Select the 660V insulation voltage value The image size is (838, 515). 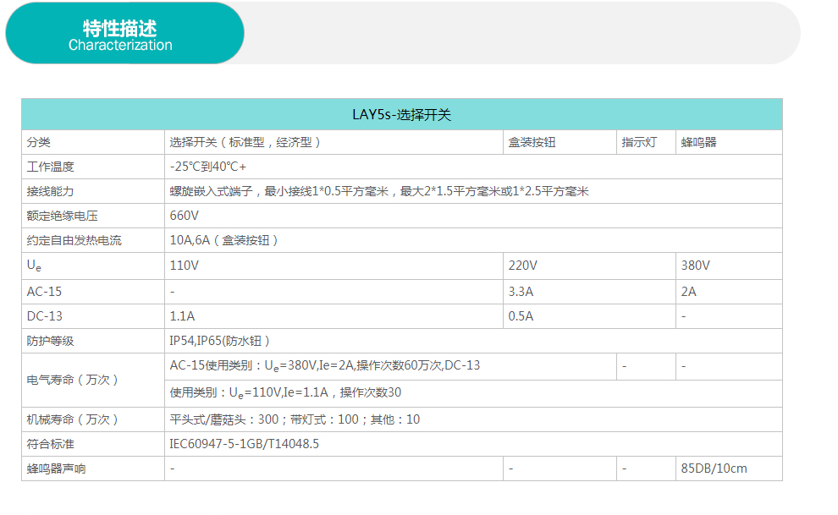pos(185,216)
